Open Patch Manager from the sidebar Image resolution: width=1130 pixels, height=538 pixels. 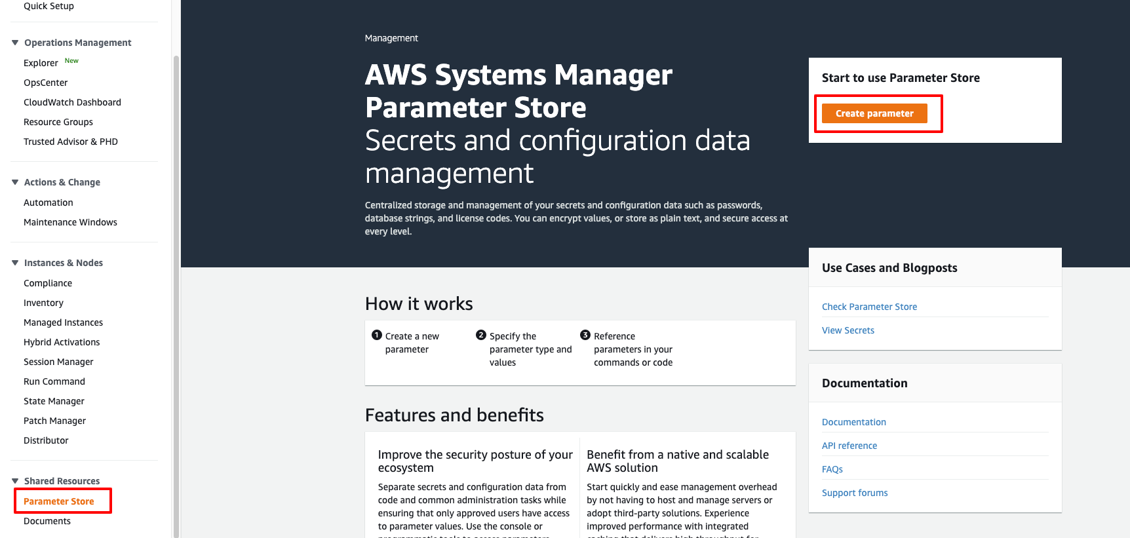click(54, 421)
